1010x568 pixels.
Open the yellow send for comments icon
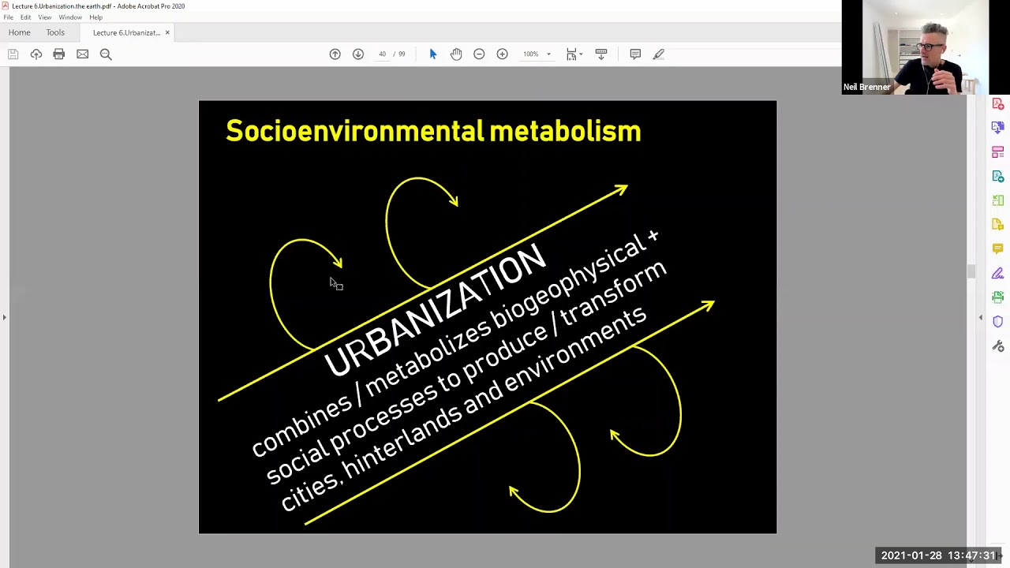click(998, 225)
